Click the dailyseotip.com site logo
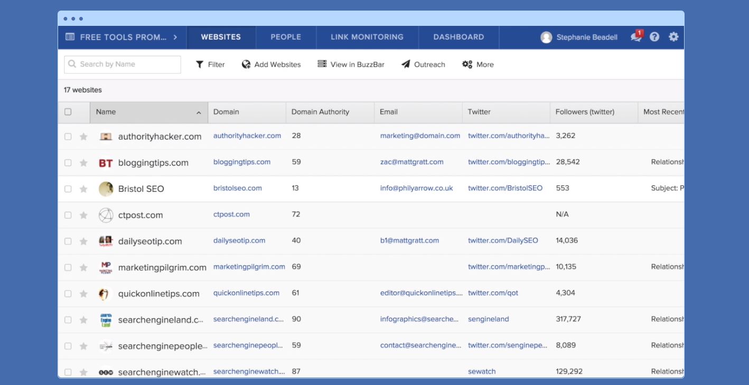Viewport: 749px width, 385px height. point(106,241)
